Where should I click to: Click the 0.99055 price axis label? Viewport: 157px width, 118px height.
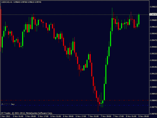153,81
